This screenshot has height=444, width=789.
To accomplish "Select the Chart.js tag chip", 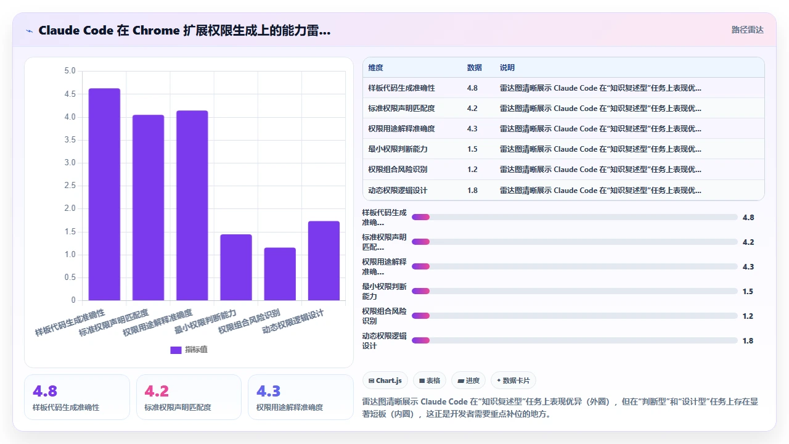I will (385, 380).
